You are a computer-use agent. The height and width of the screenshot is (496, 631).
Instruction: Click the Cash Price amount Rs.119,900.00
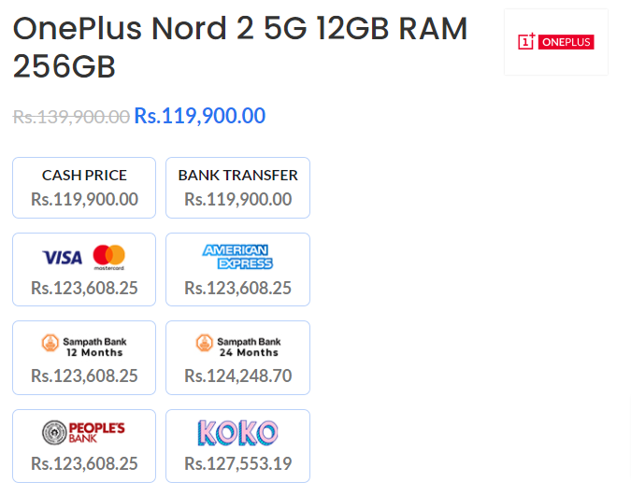84,199
